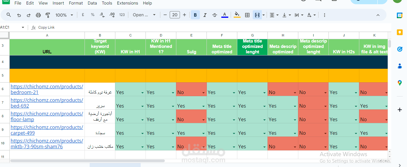Click the font size field showing 20
The width and height of the screenshot is (407, 167).
[x=175, y=15]
